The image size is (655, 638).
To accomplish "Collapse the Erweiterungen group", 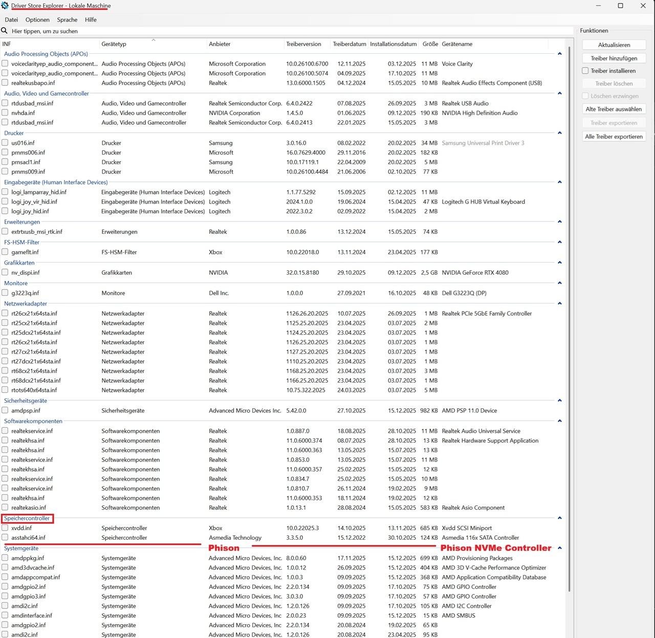I will tap(559, 222).
